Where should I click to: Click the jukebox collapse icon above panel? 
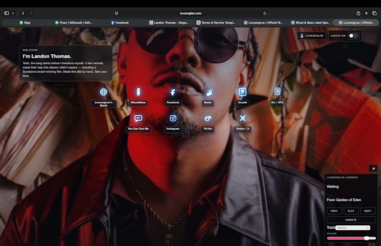[373, 168]
